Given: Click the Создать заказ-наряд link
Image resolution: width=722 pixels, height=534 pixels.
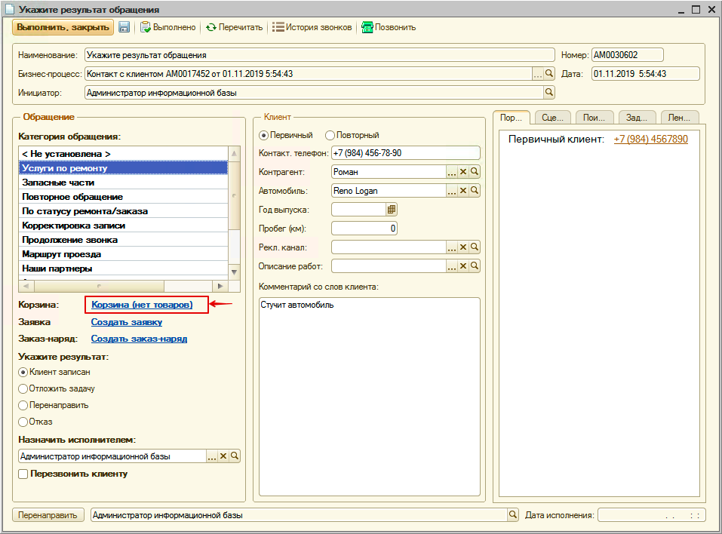Looking at the screenshot, I should coord(139,339).
